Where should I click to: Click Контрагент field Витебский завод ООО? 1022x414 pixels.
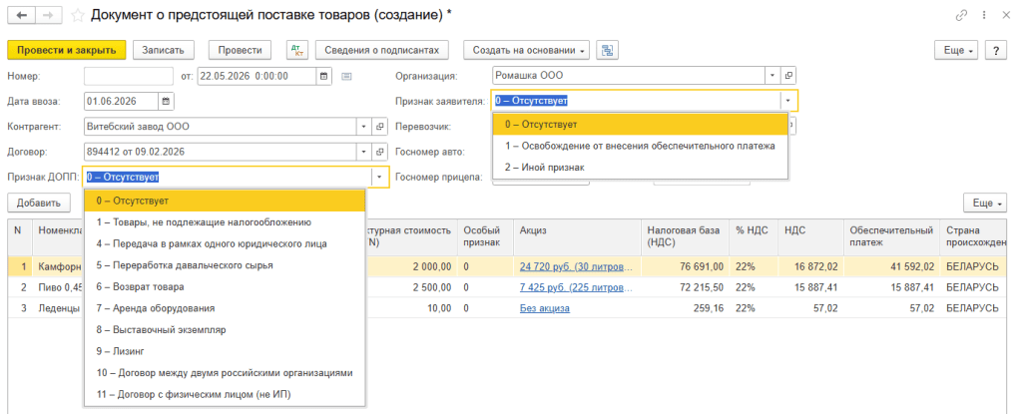tap(221, 127)
